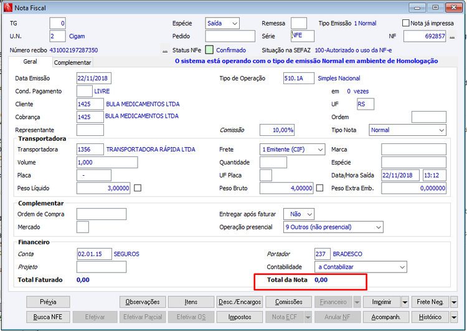Toggle the checkbox beside Peso Líquido
The width and height of the screenshot is (467, 331).
138,188
